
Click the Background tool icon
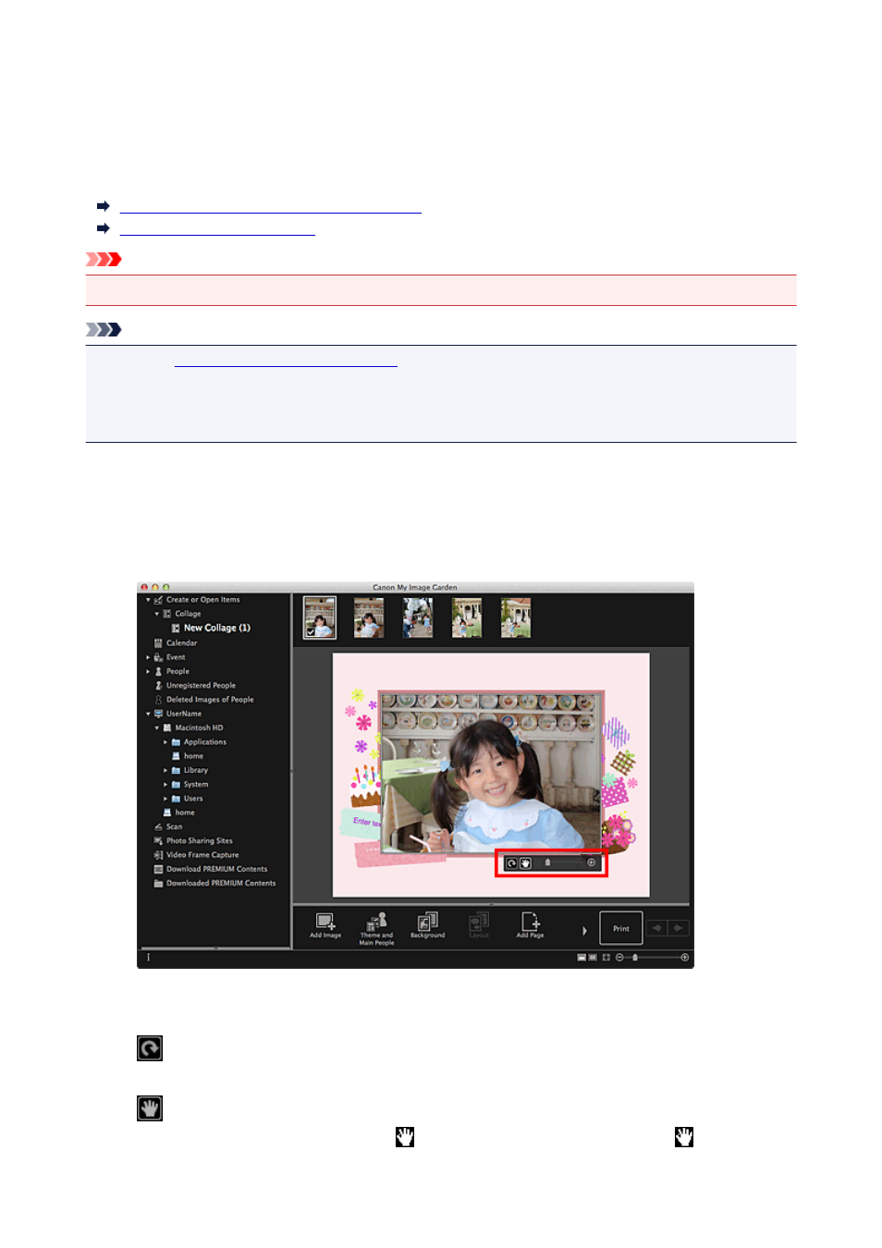click(x=427, y=921)
